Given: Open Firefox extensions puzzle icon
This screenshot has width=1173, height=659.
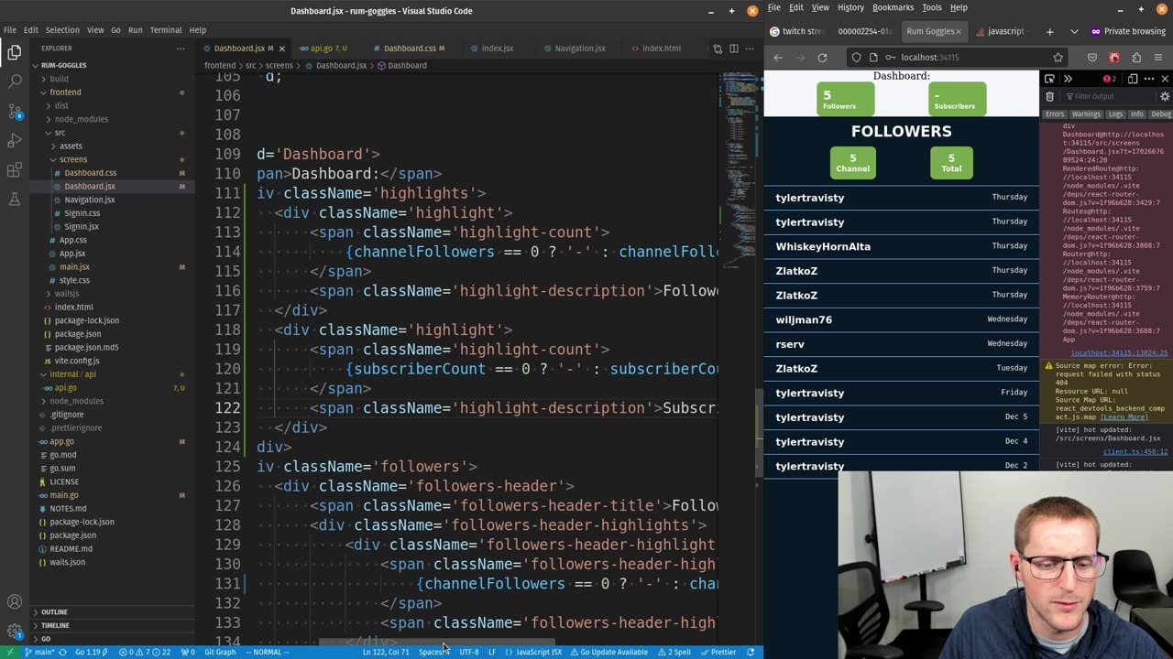Looking at the screenshot, I should (1136, 57).
